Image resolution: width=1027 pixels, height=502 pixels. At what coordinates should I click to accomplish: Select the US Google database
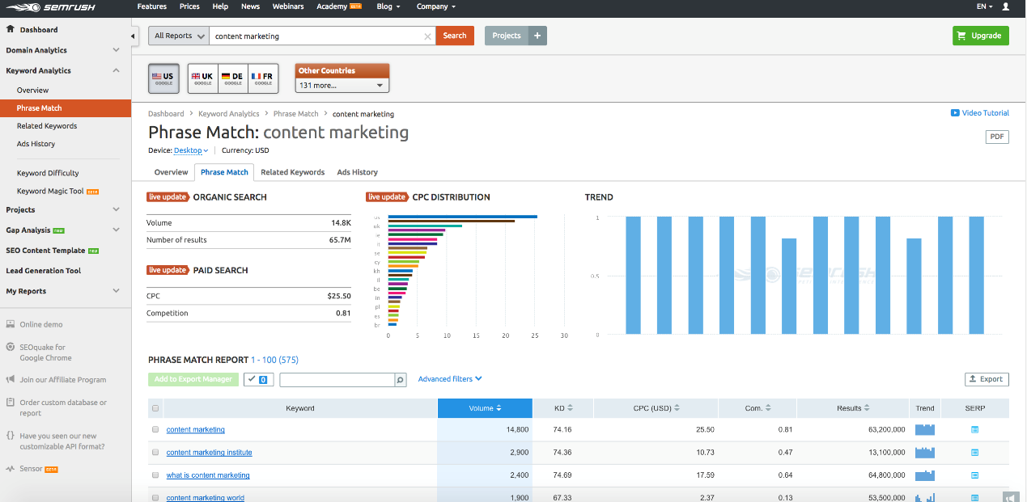point(163,79)
